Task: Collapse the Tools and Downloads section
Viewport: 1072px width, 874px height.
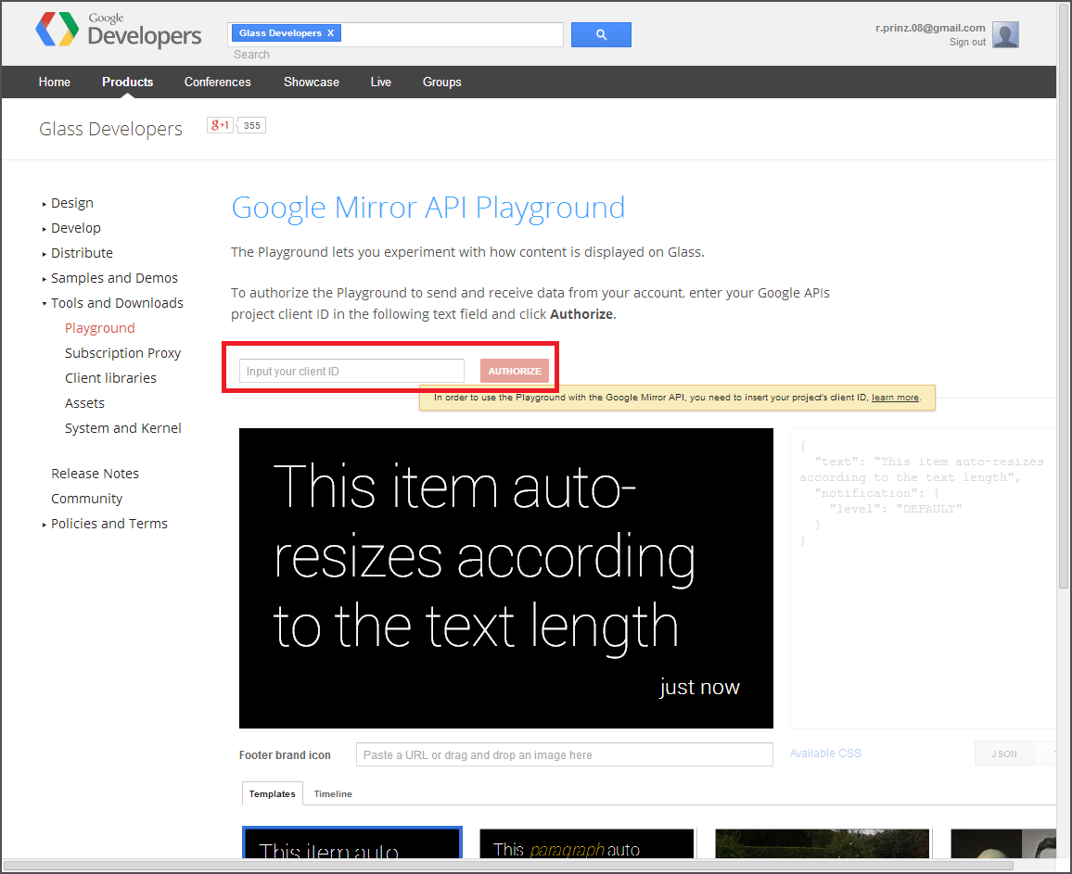Action: click(117, 303)
